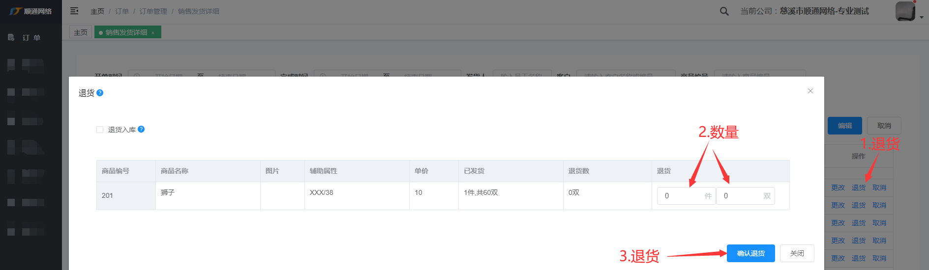The width and height of the screenshot is (929, 270).
Task: Expand the user account dropdown arrow
Action: [x=921, y=17]
